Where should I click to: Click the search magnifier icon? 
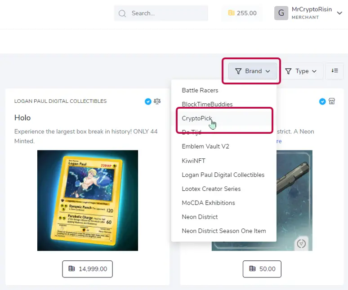pos(122,13)
